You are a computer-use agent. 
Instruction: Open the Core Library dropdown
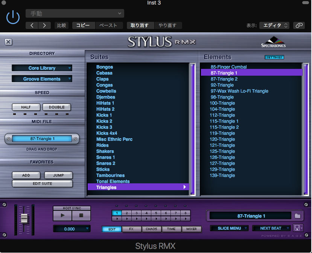(x=42, y=68)
